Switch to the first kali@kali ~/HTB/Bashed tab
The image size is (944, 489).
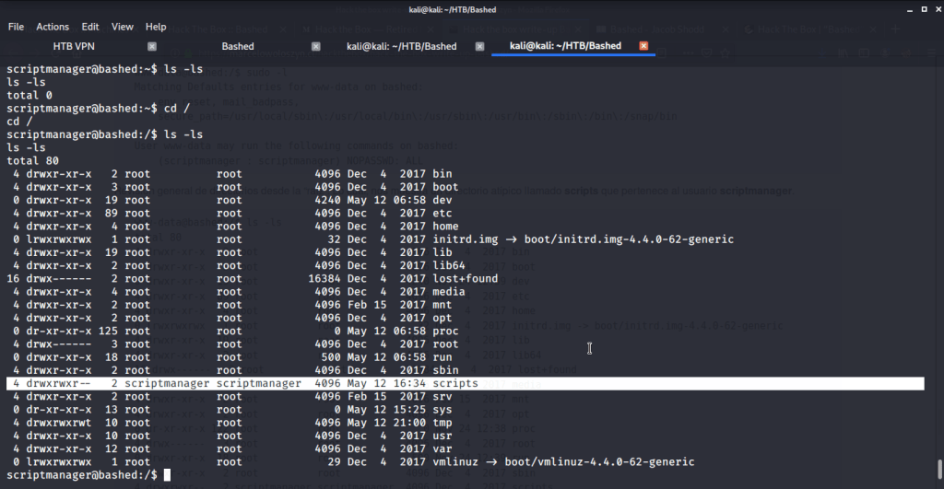(401, 46)
